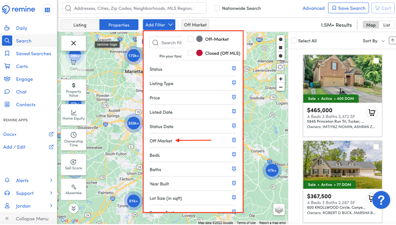396x225 pixels.
Task: Click the map zoom out minus button
Action: pos(280,87)
